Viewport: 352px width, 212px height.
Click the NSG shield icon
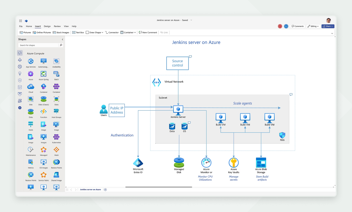282,135
